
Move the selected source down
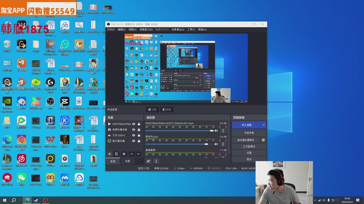click(x=138, y=154)
